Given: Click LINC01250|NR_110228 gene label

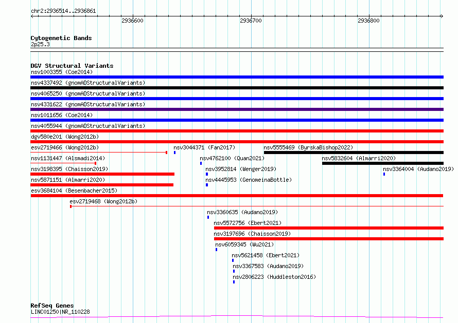Looking at the screenshot, I should pyautogui.click(x=60, y=312).
